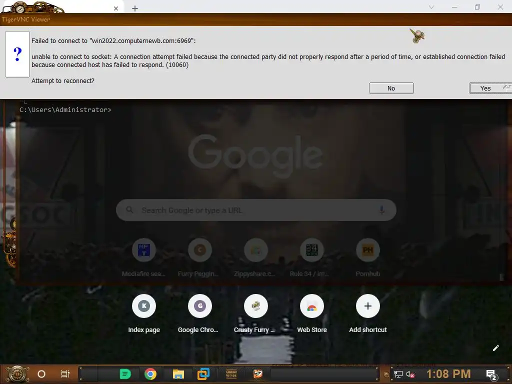The width and height of the screenshot is (512, 384).
Task: Click voice search microphone icon
Action: click(381, 210)
